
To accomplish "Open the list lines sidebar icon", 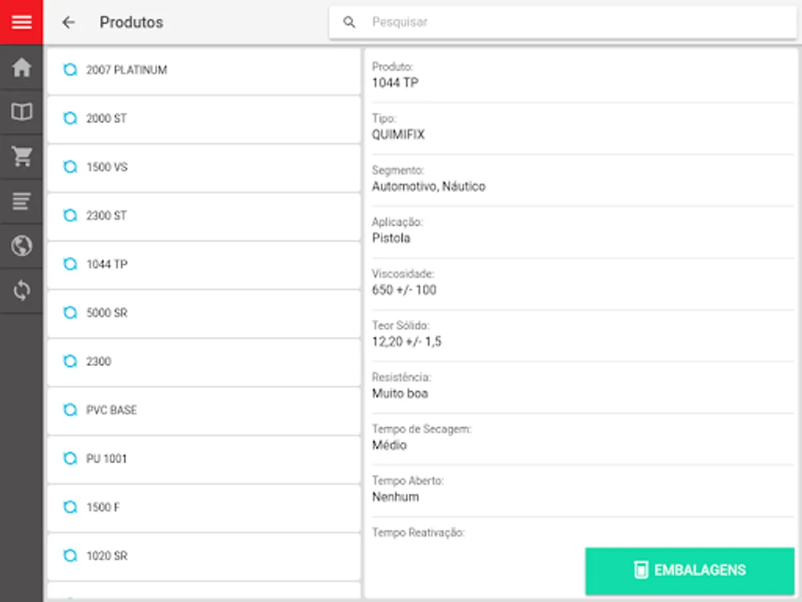I will [x=21, y=201].
